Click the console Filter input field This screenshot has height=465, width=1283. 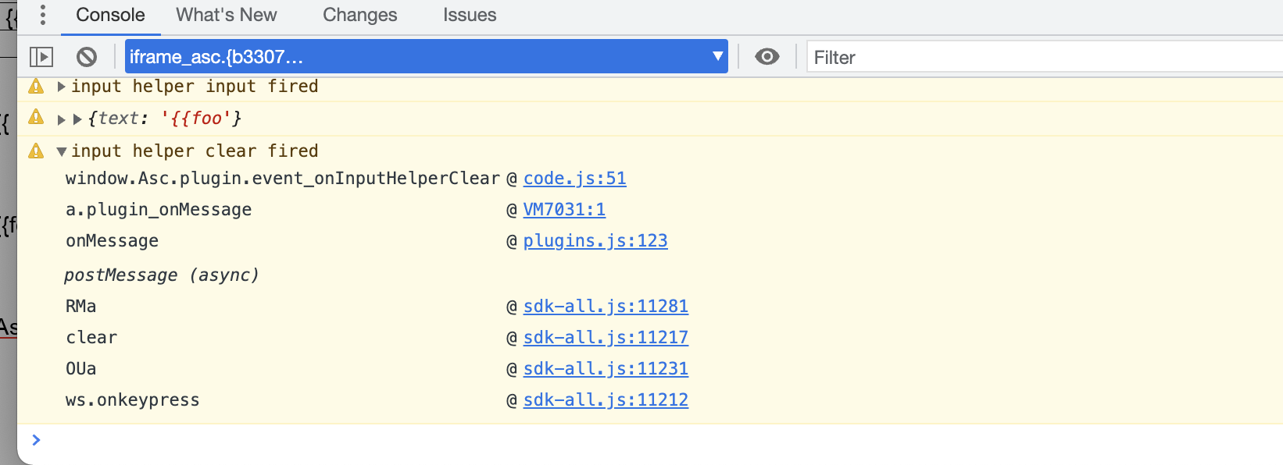[x=1045, y=57]
